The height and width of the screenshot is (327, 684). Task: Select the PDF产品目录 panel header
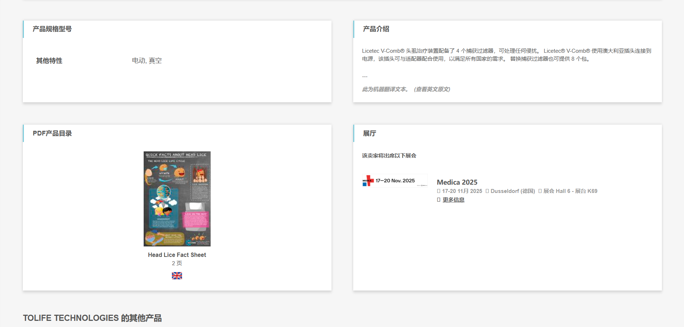tap(52, 133)
